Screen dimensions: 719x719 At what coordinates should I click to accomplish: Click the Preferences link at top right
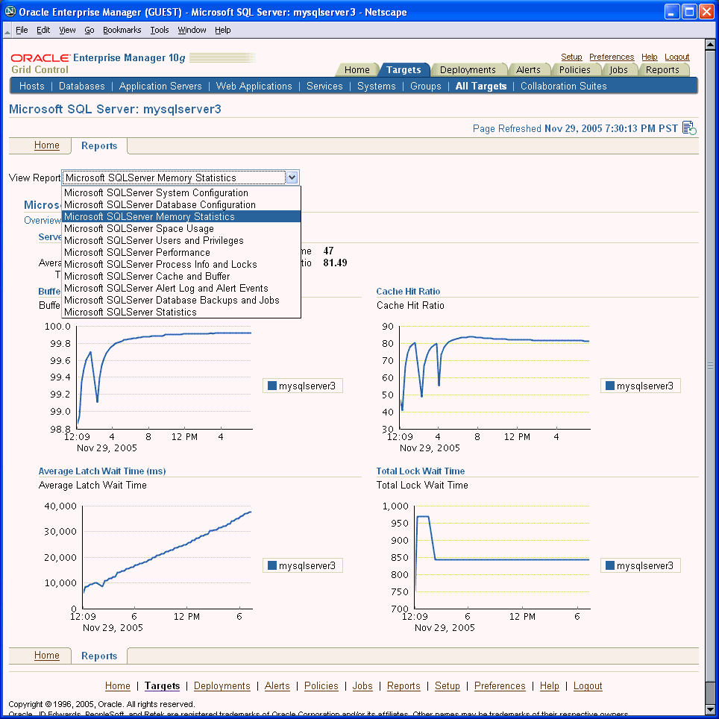click(x=612, y=57)
